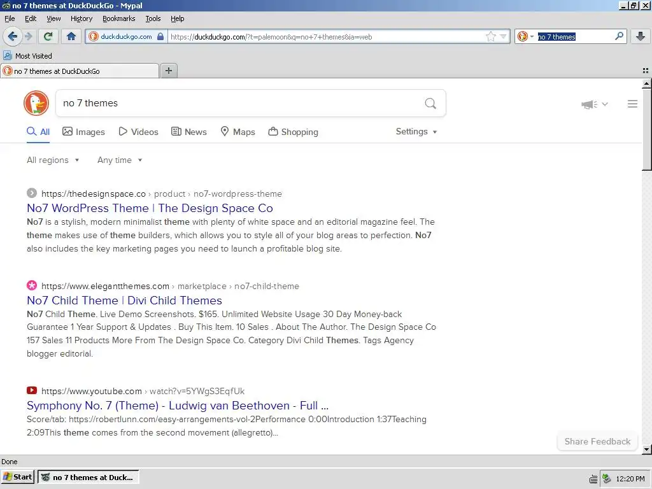652x489 pixels.
Task: Click the network tray icon by the clock
Action: point(607,479)
